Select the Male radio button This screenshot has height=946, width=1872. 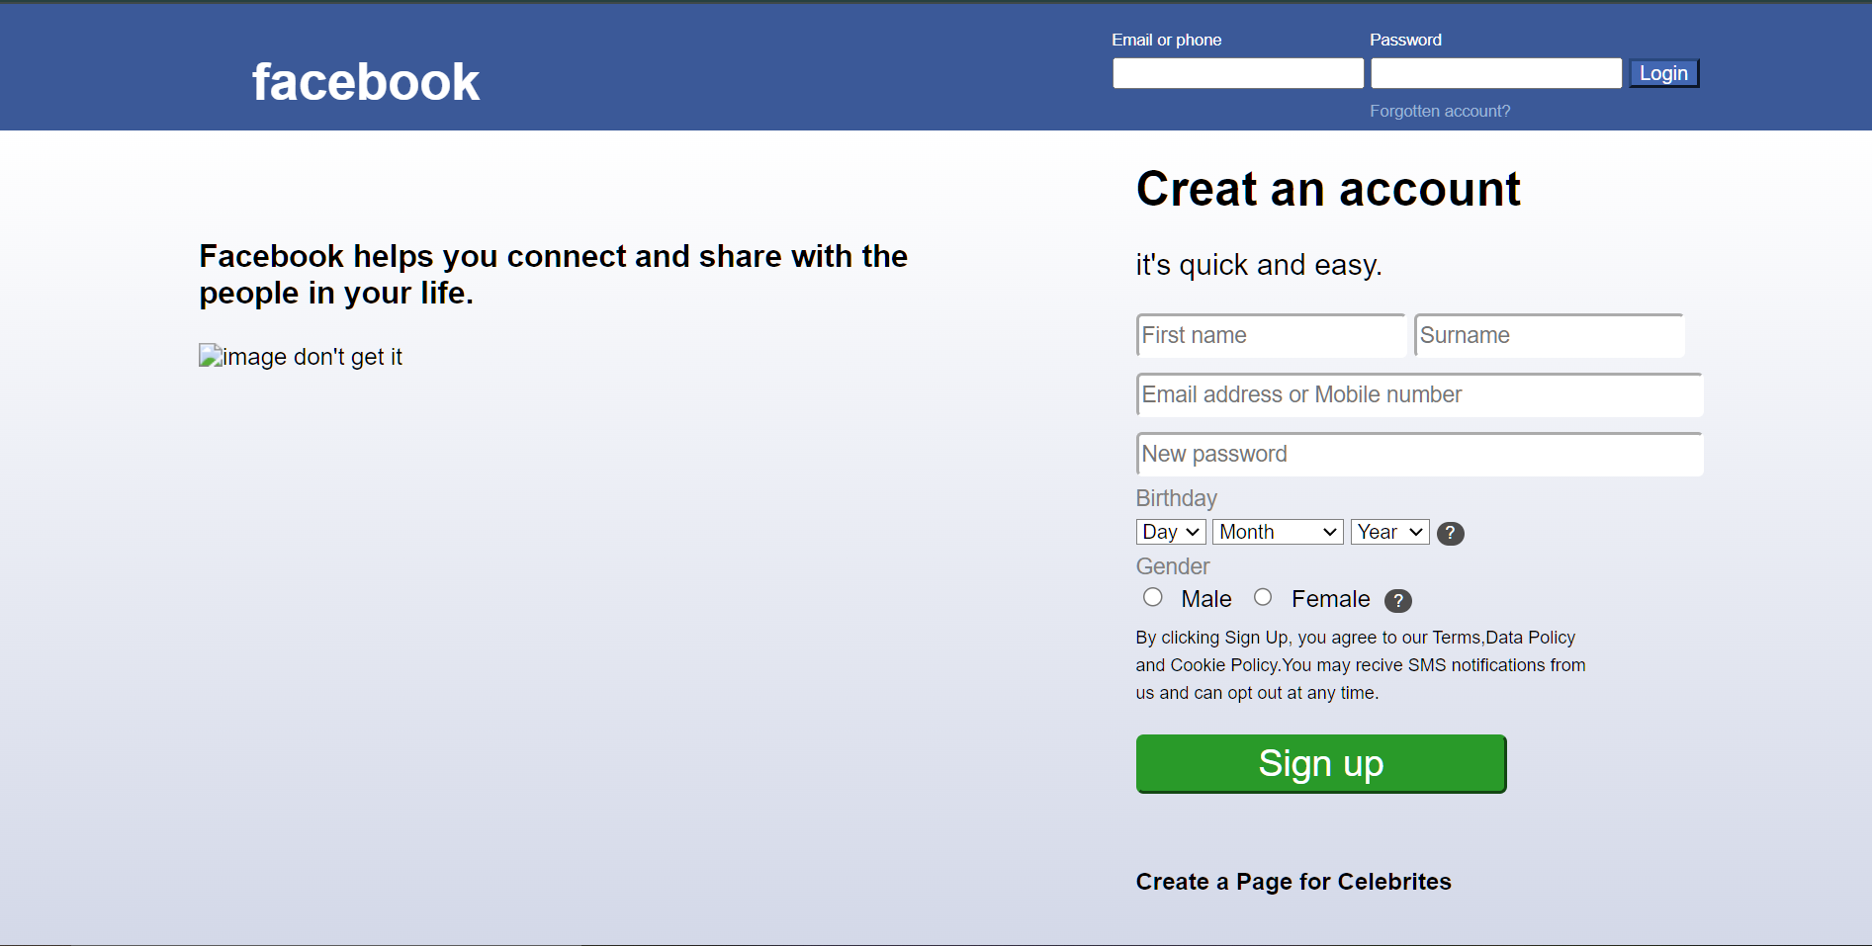(1152, 597)
